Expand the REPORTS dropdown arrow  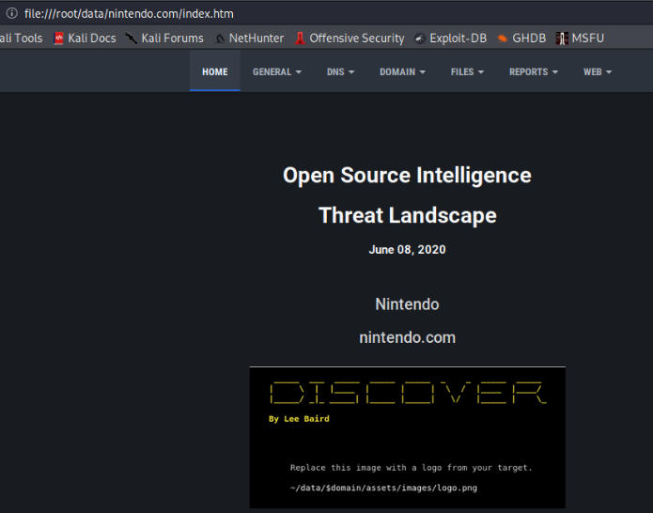pyautogui.click(x=555, y=72)
